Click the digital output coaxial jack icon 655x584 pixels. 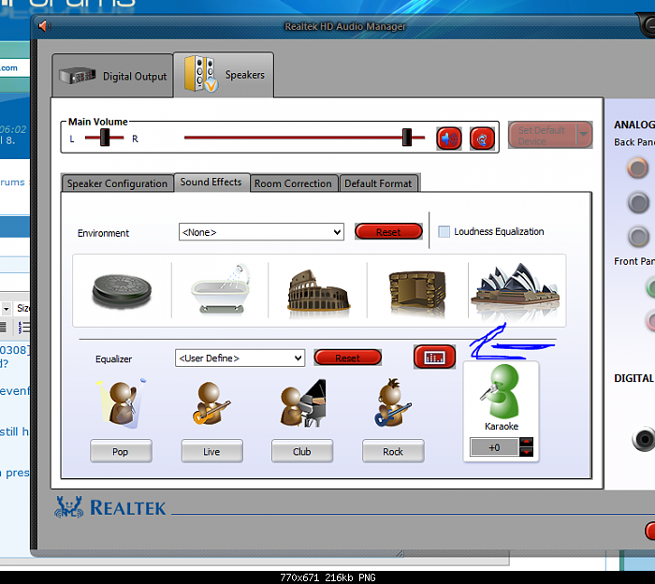pyautogui.click(x=644, y=439)
